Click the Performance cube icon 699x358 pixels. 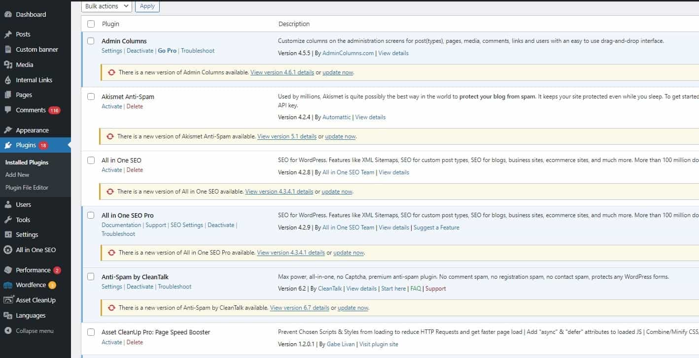pyautogui.click(x=8, y=270)
